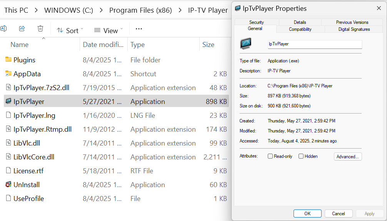Select the LibVlcCore.dll file icon
The height and width of the screenshot is (221, 387).
[8, 156]
